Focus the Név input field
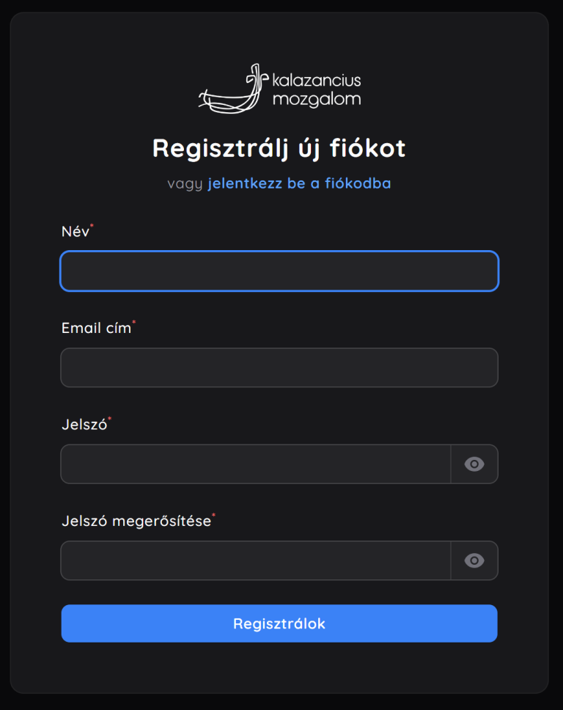Viewport: 563px width, 710px height. tap(279, 271)
